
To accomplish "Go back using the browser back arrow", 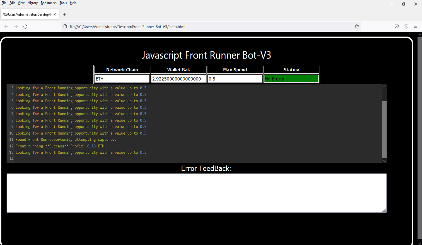I will [6, 26].
